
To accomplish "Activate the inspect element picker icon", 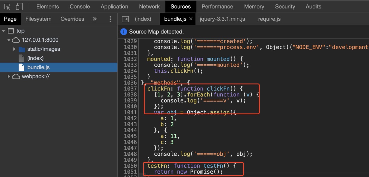I will point(7,7).
